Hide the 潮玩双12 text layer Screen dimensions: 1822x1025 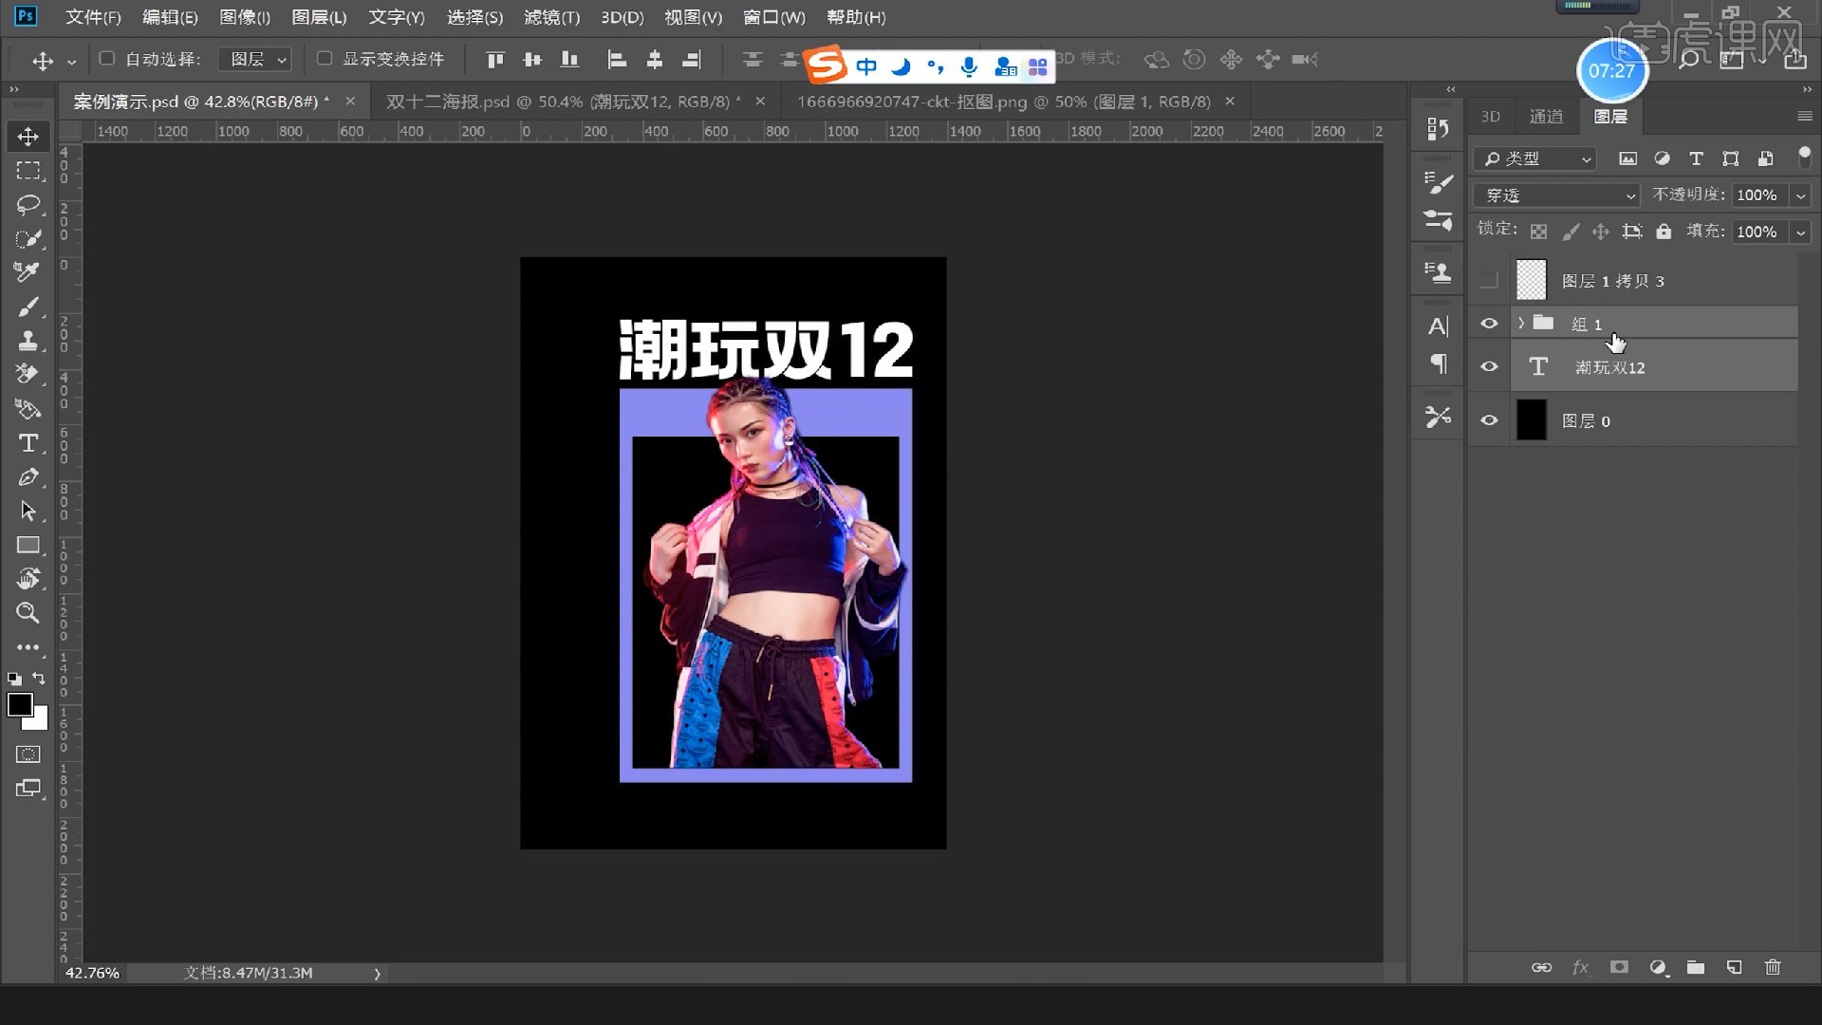[x=1489, y=366]
